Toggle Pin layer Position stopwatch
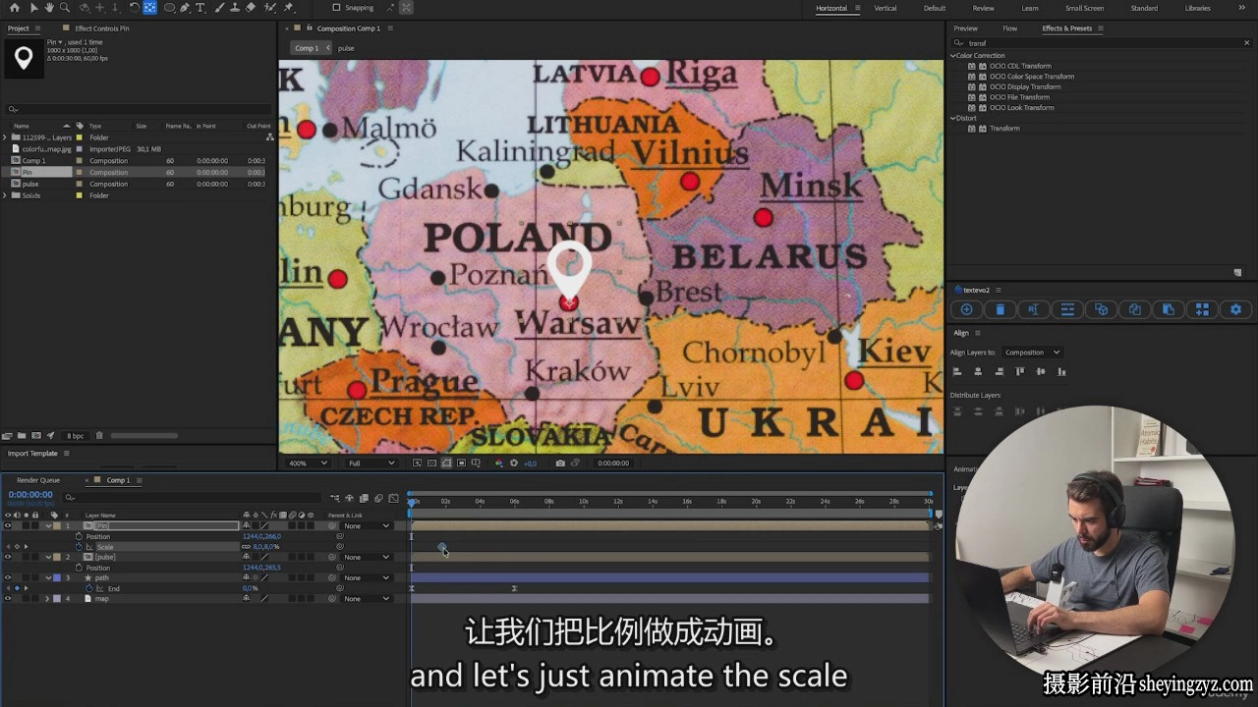 tap(80, 536)
